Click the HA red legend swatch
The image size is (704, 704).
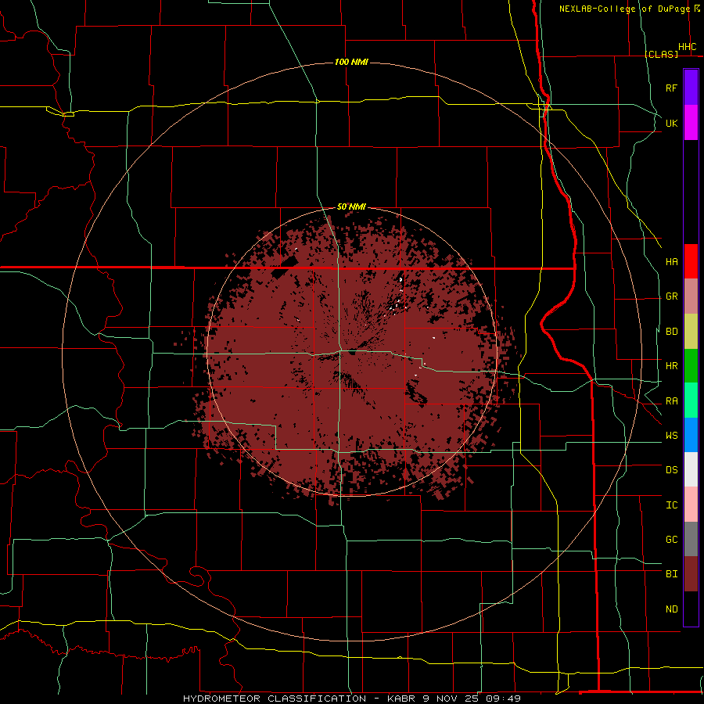[x=691, y=261]
